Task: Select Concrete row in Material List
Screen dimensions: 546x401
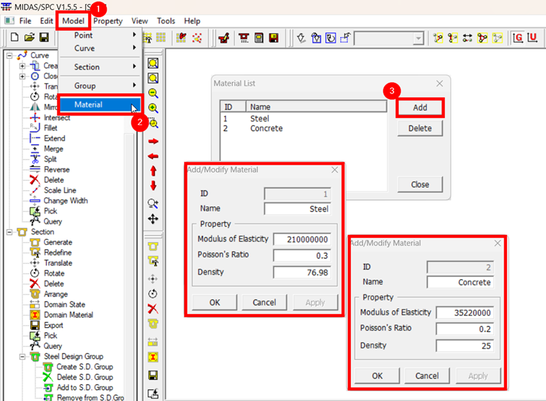Action: tap(266, 128)
